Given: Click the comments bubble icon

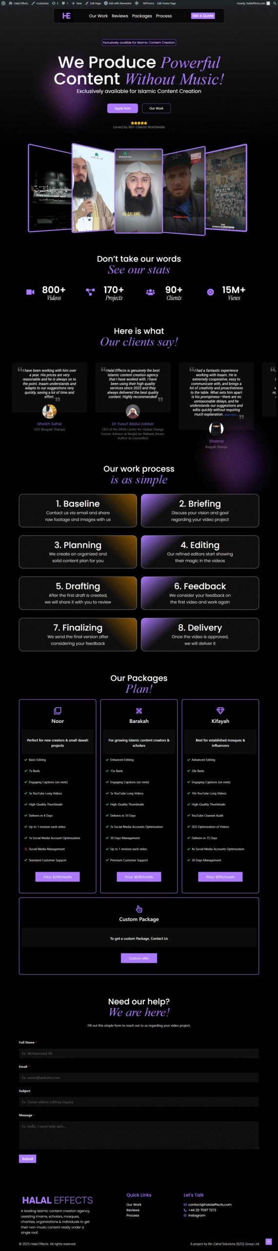Looking at the screenshot, I should 65,3.
